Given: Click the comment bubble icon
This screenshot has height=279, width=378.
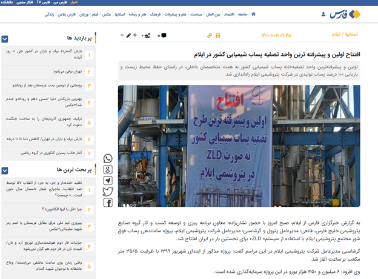Looking at the screenshot, I should tap(163, 36).
